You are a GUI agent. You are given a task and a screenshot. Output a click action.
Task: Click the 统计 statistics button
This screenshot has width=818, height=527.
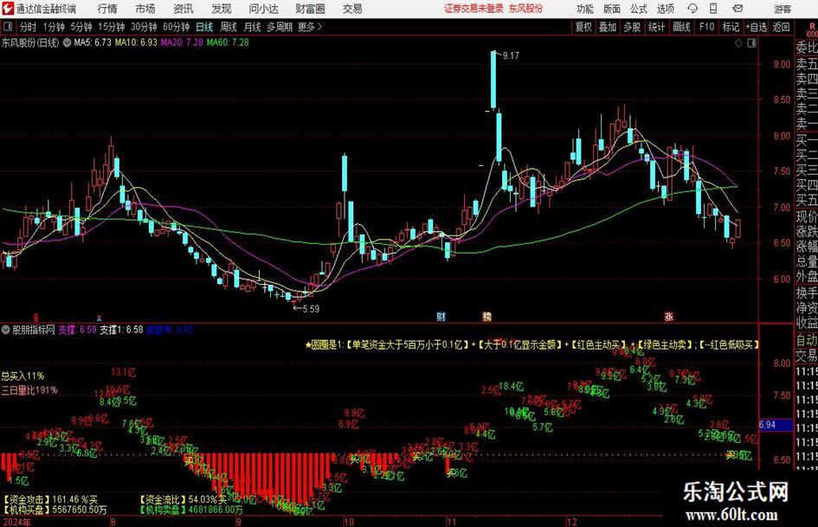click(x=657, y=27)
